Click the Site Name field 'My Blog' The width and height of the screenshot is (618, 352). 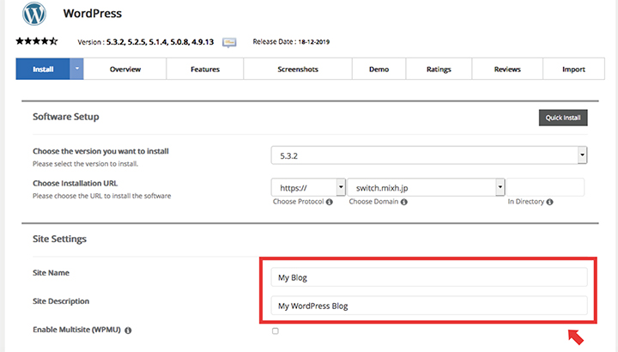coord(429,277)
